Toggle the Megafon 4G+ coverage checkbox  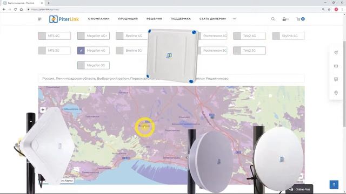[x=81, y=36]
